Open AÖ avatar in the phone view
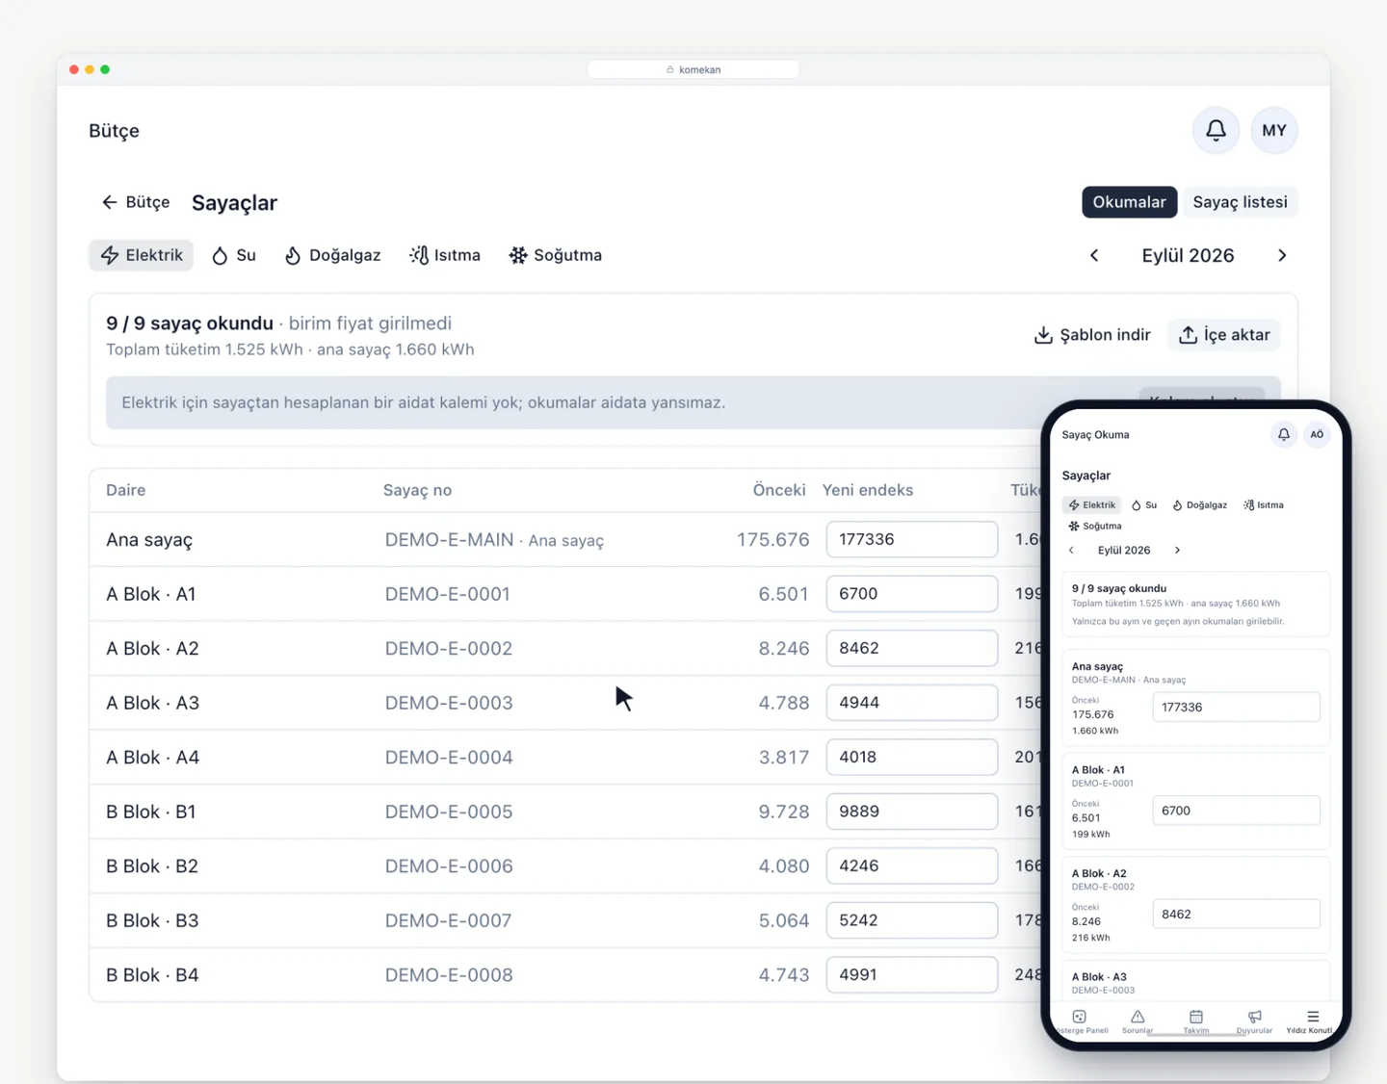1387x1084 pixels. pos(1317,434)
